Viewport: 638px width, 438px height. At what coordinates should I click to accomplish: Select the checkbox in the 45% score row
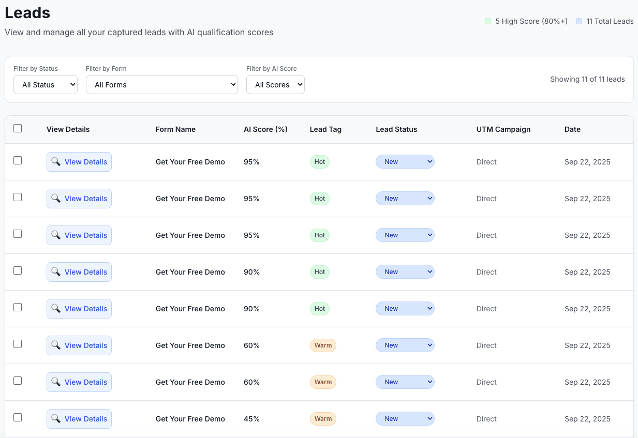[x=18, y=417]
